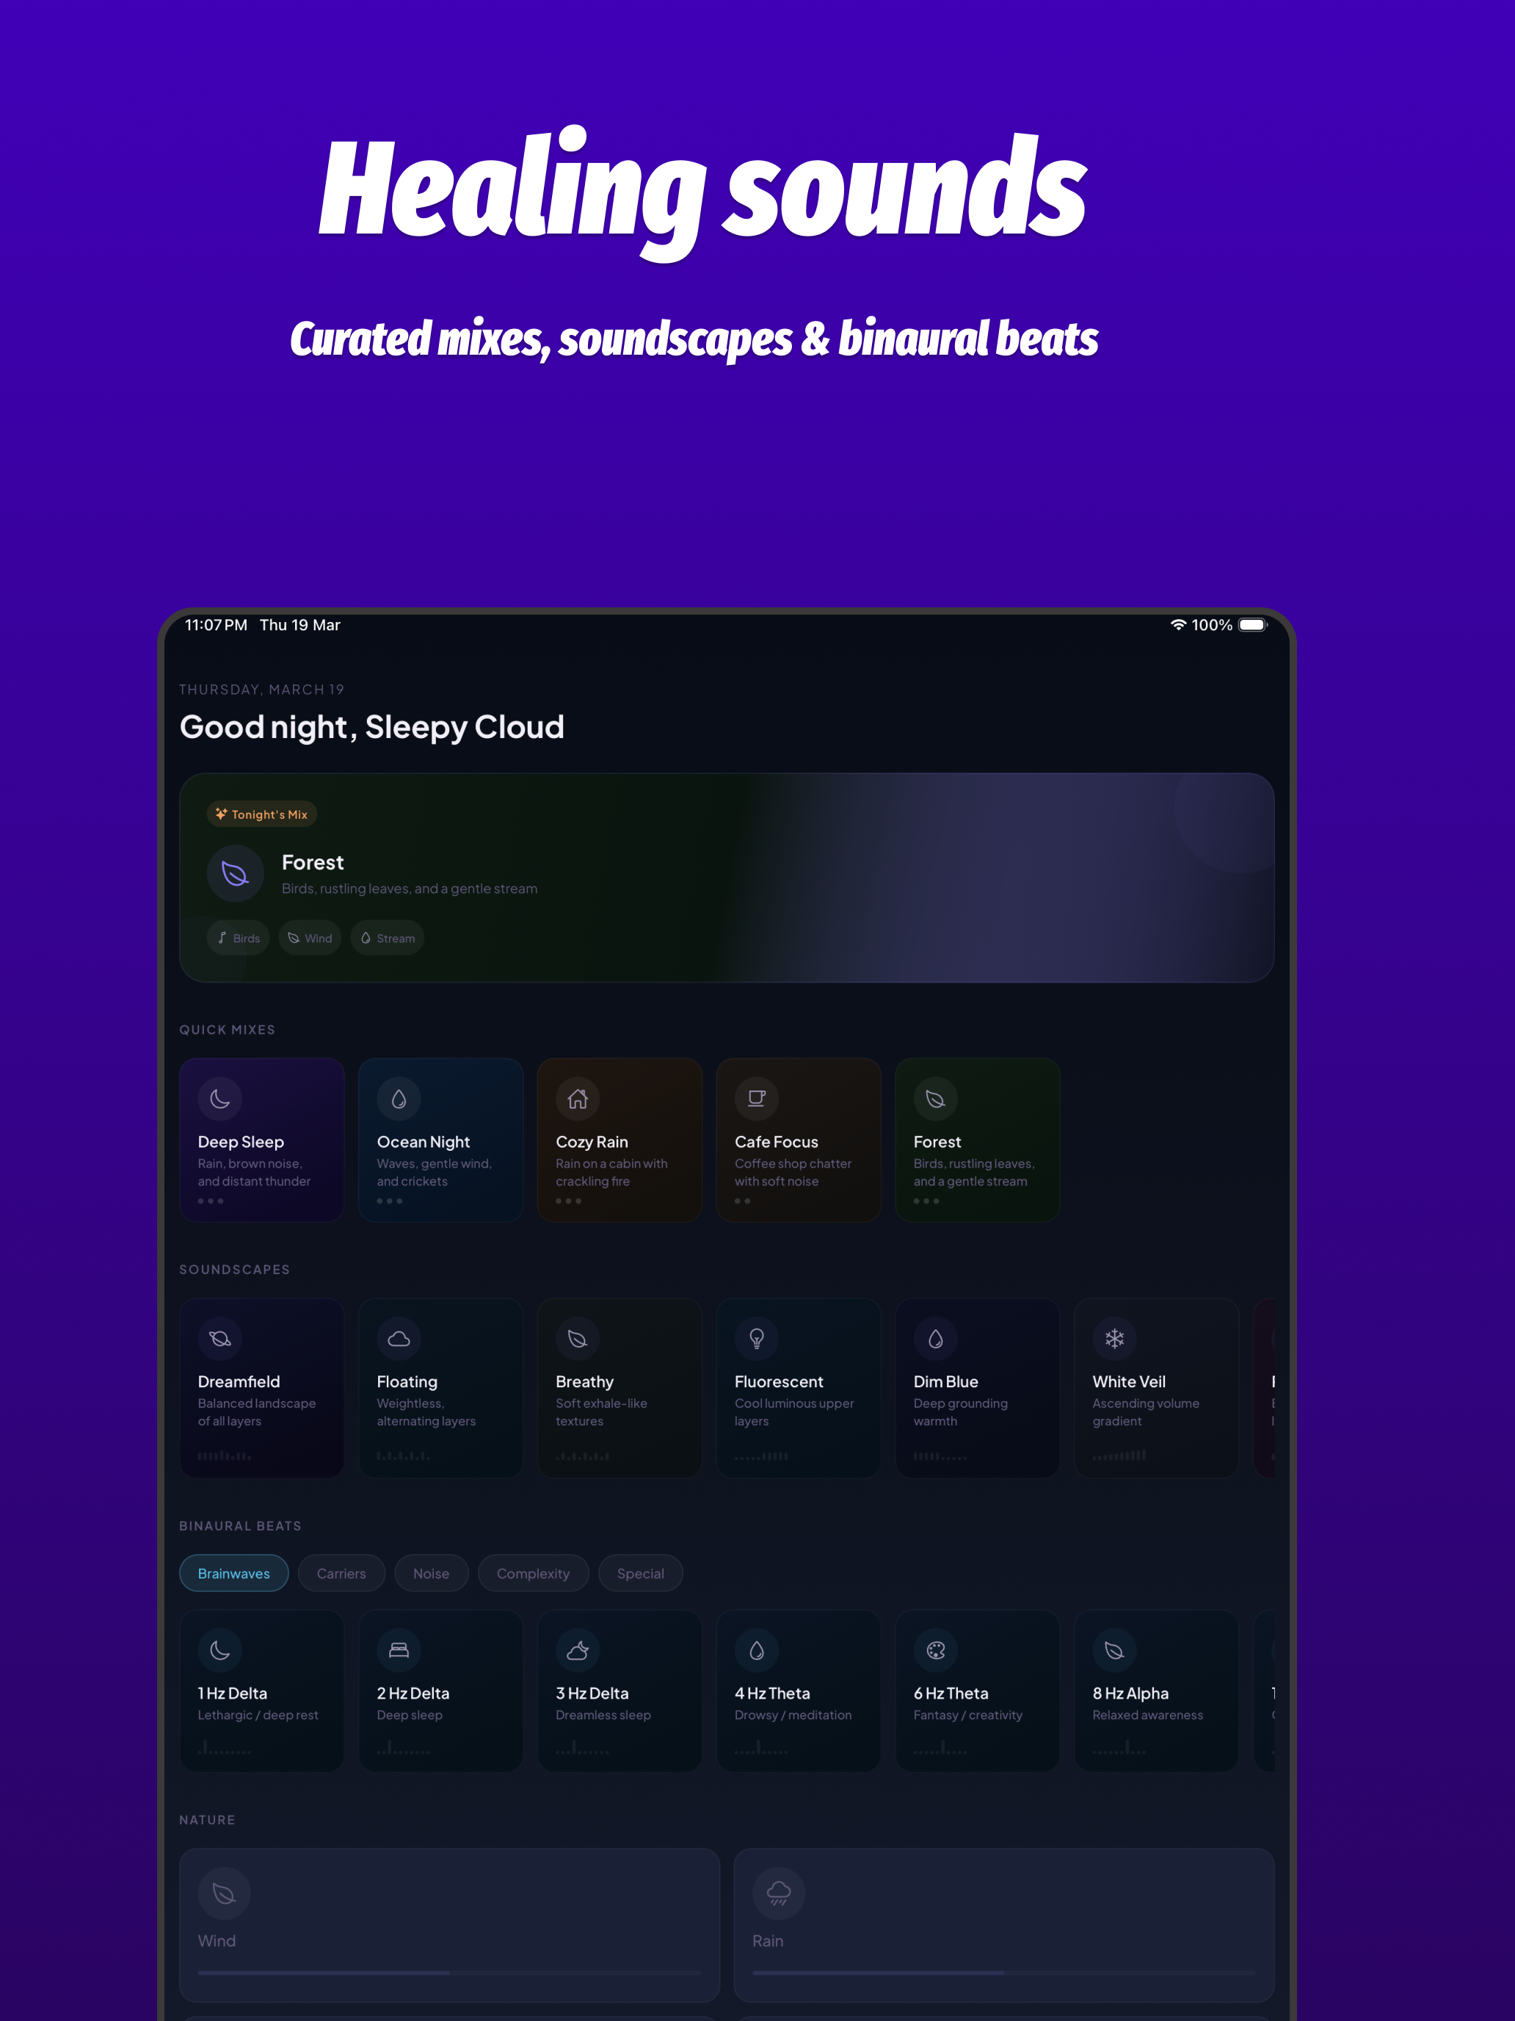The height and width of the screenshot is (2021, 1515).
Task: Adjust the Wind volume slider
Action: tap(449, 1973)
